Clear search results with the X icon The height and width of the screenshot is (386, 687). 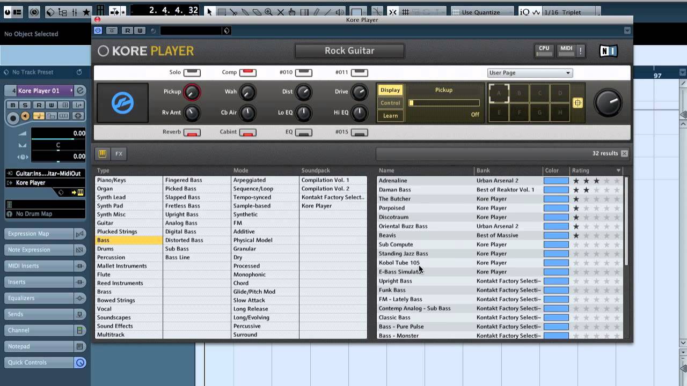[x=624, y=153]
